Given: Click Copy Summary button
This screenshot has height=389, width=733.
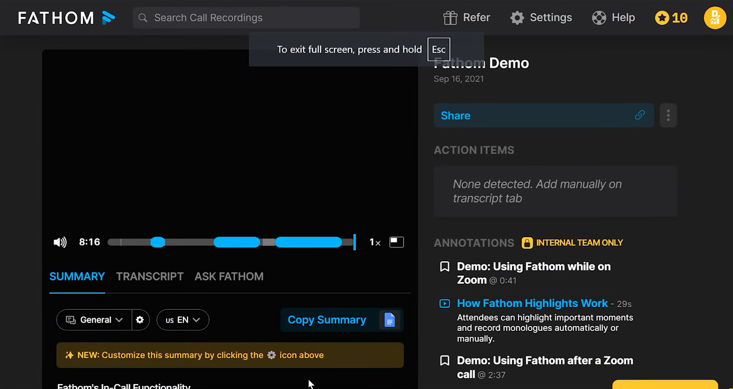Looking at the screenshot, I should (x=327, y=320).
